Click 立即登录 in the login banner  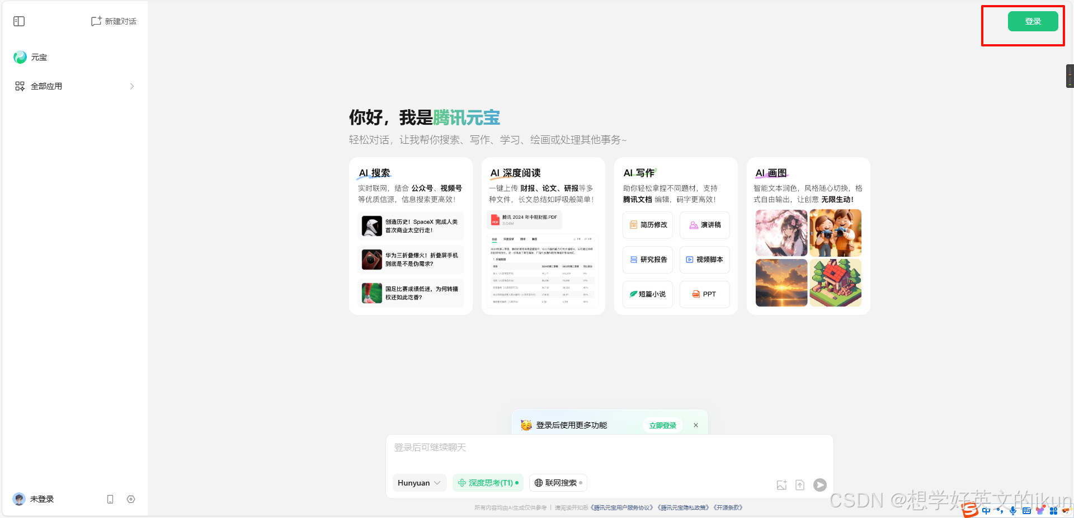click(x=662, y=426)
